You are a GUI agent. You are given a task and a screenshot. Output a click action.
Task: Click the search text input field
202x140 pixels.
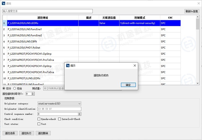click(x=48, y=11)
